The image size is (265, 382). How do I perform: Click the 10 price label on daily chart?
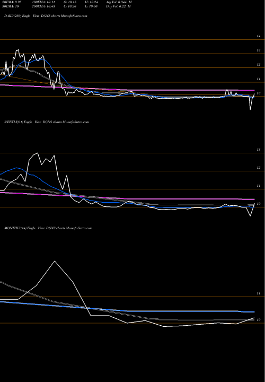pos(259,93)
